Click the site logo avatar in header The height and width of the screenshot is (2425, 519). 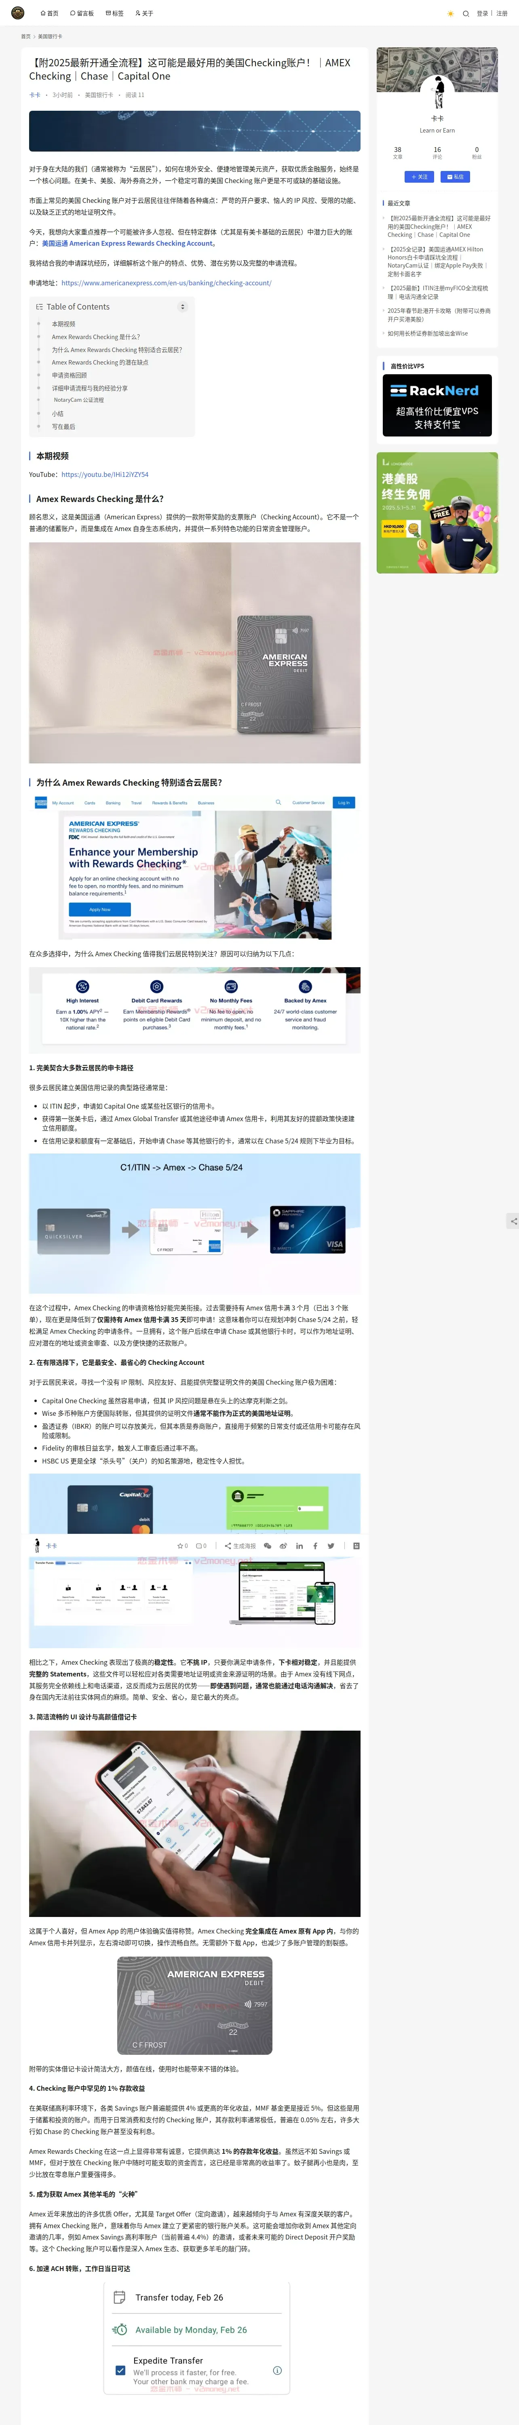pos(17,13)
